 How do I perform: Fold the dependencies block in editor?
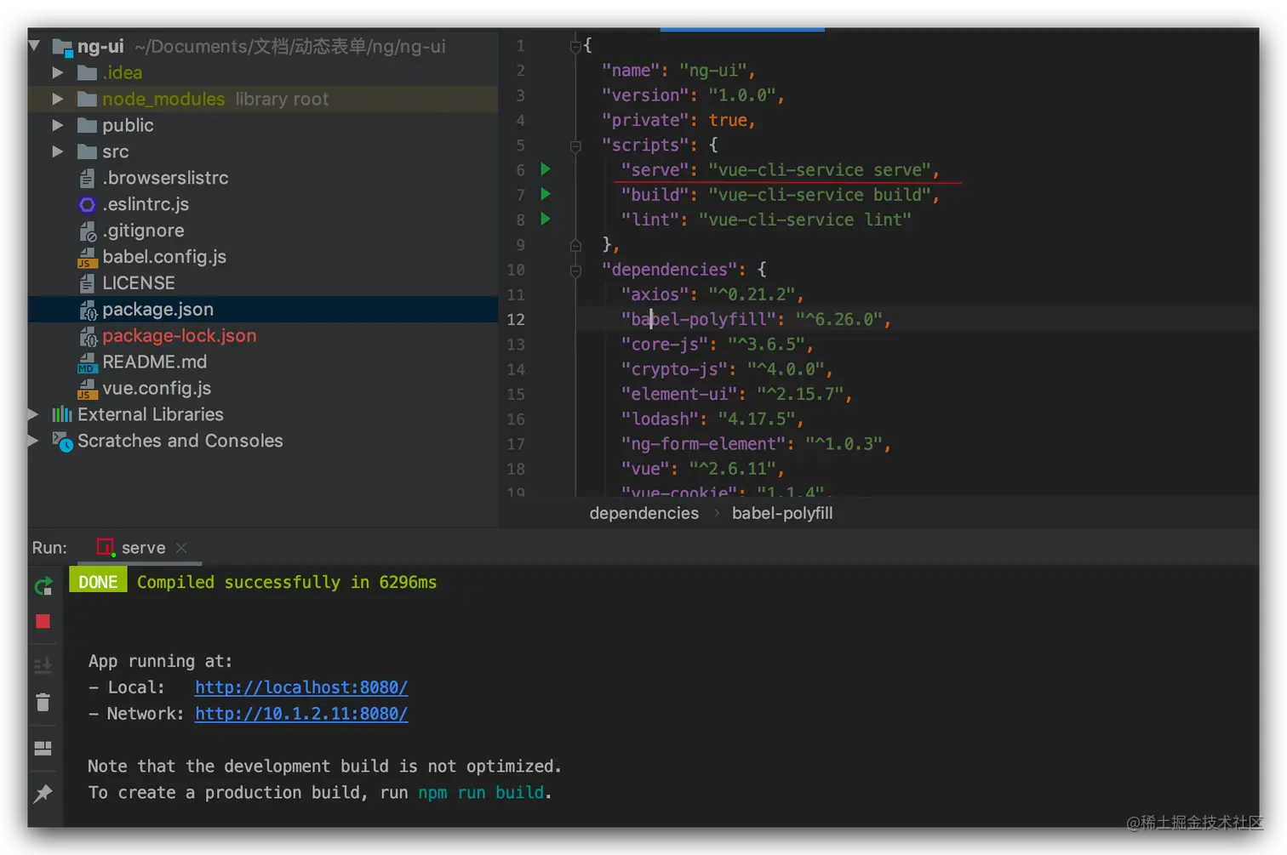[x=575, y=270]
